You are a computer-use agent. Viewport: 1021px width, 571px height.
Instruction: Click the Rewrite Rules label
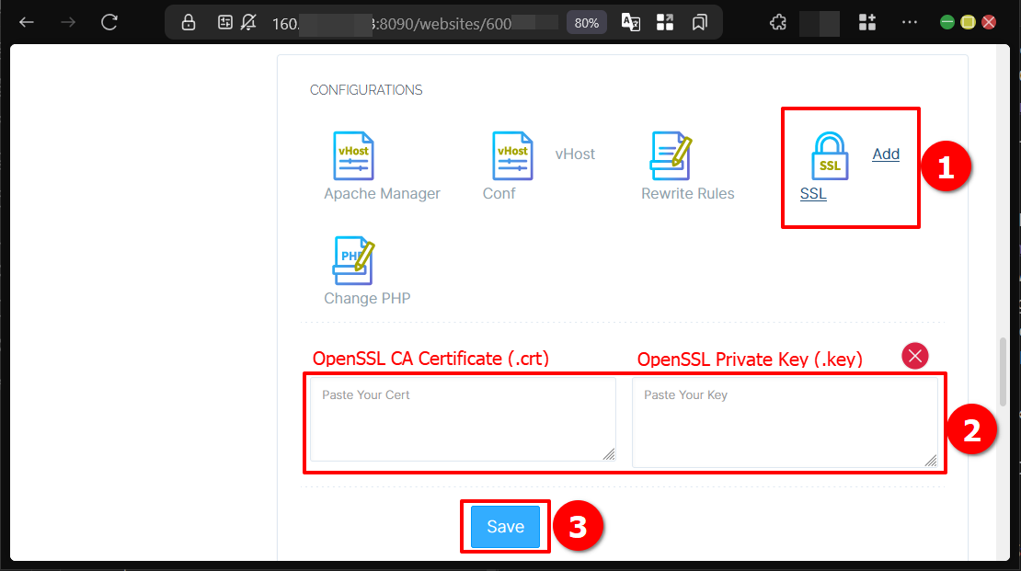(688, 193)
